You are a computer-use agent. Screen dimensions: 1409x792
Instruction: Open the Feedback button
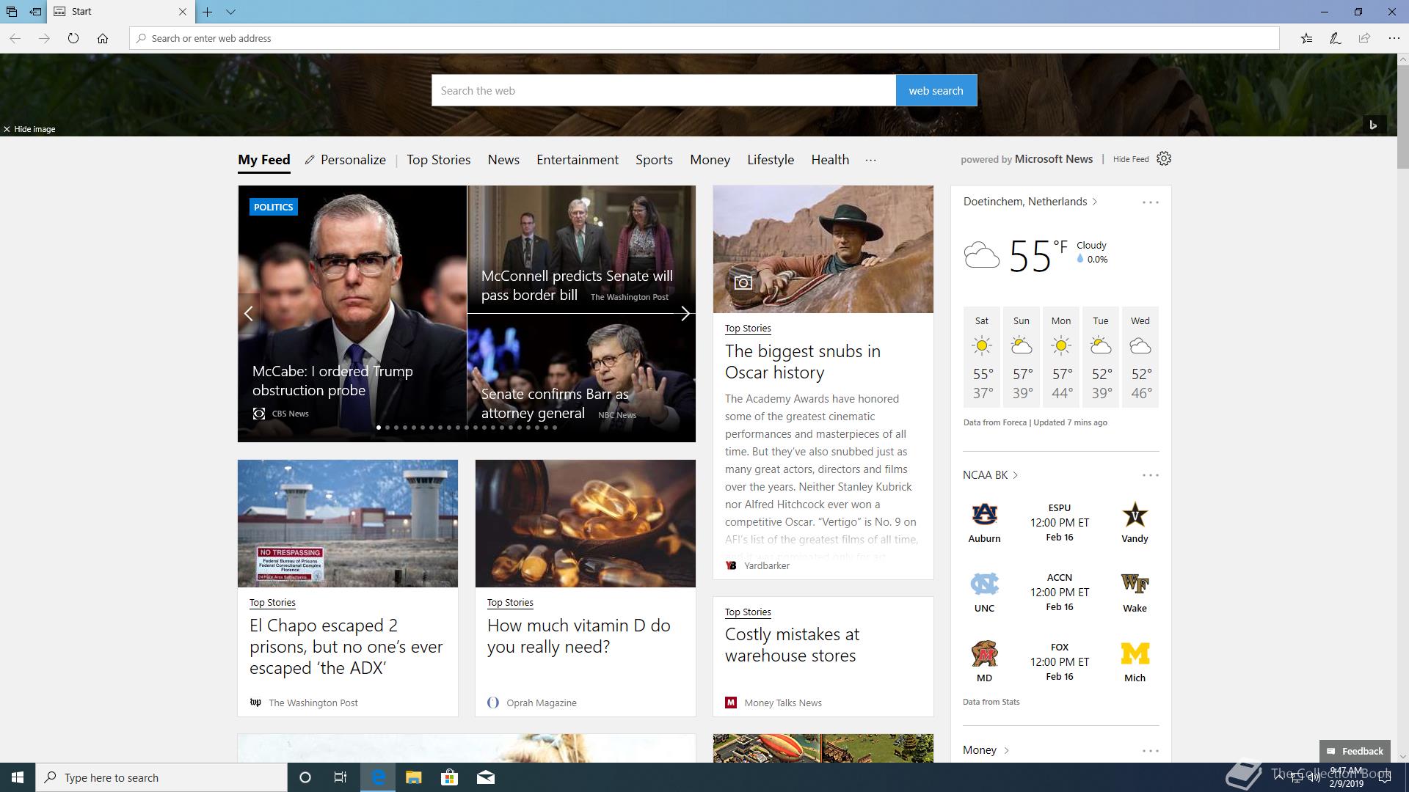tap(1355, 751)
